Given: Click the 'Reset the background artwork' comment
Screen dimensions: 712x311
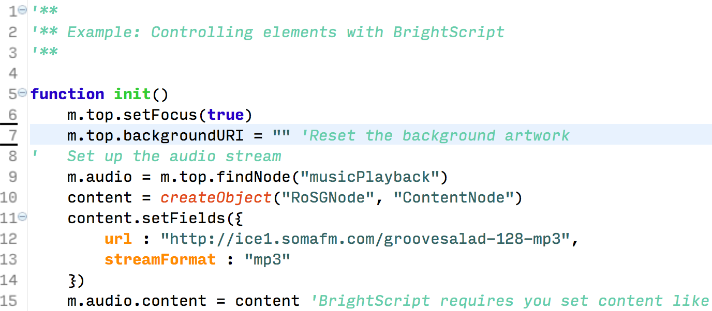Looking at the screenshot, I should coord(435,136).
